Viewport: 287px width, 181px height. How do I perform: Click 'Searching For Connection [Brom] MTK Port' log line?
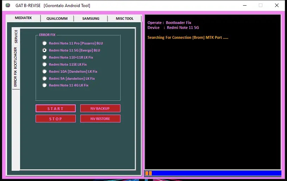[x=188, y=37]
